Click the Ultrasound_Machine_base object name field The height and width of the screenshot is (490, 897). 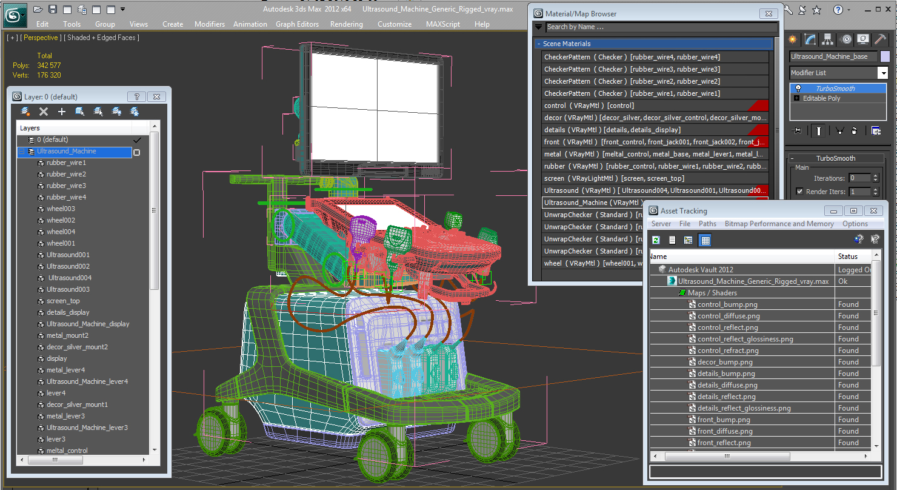(x=833, y=56)
